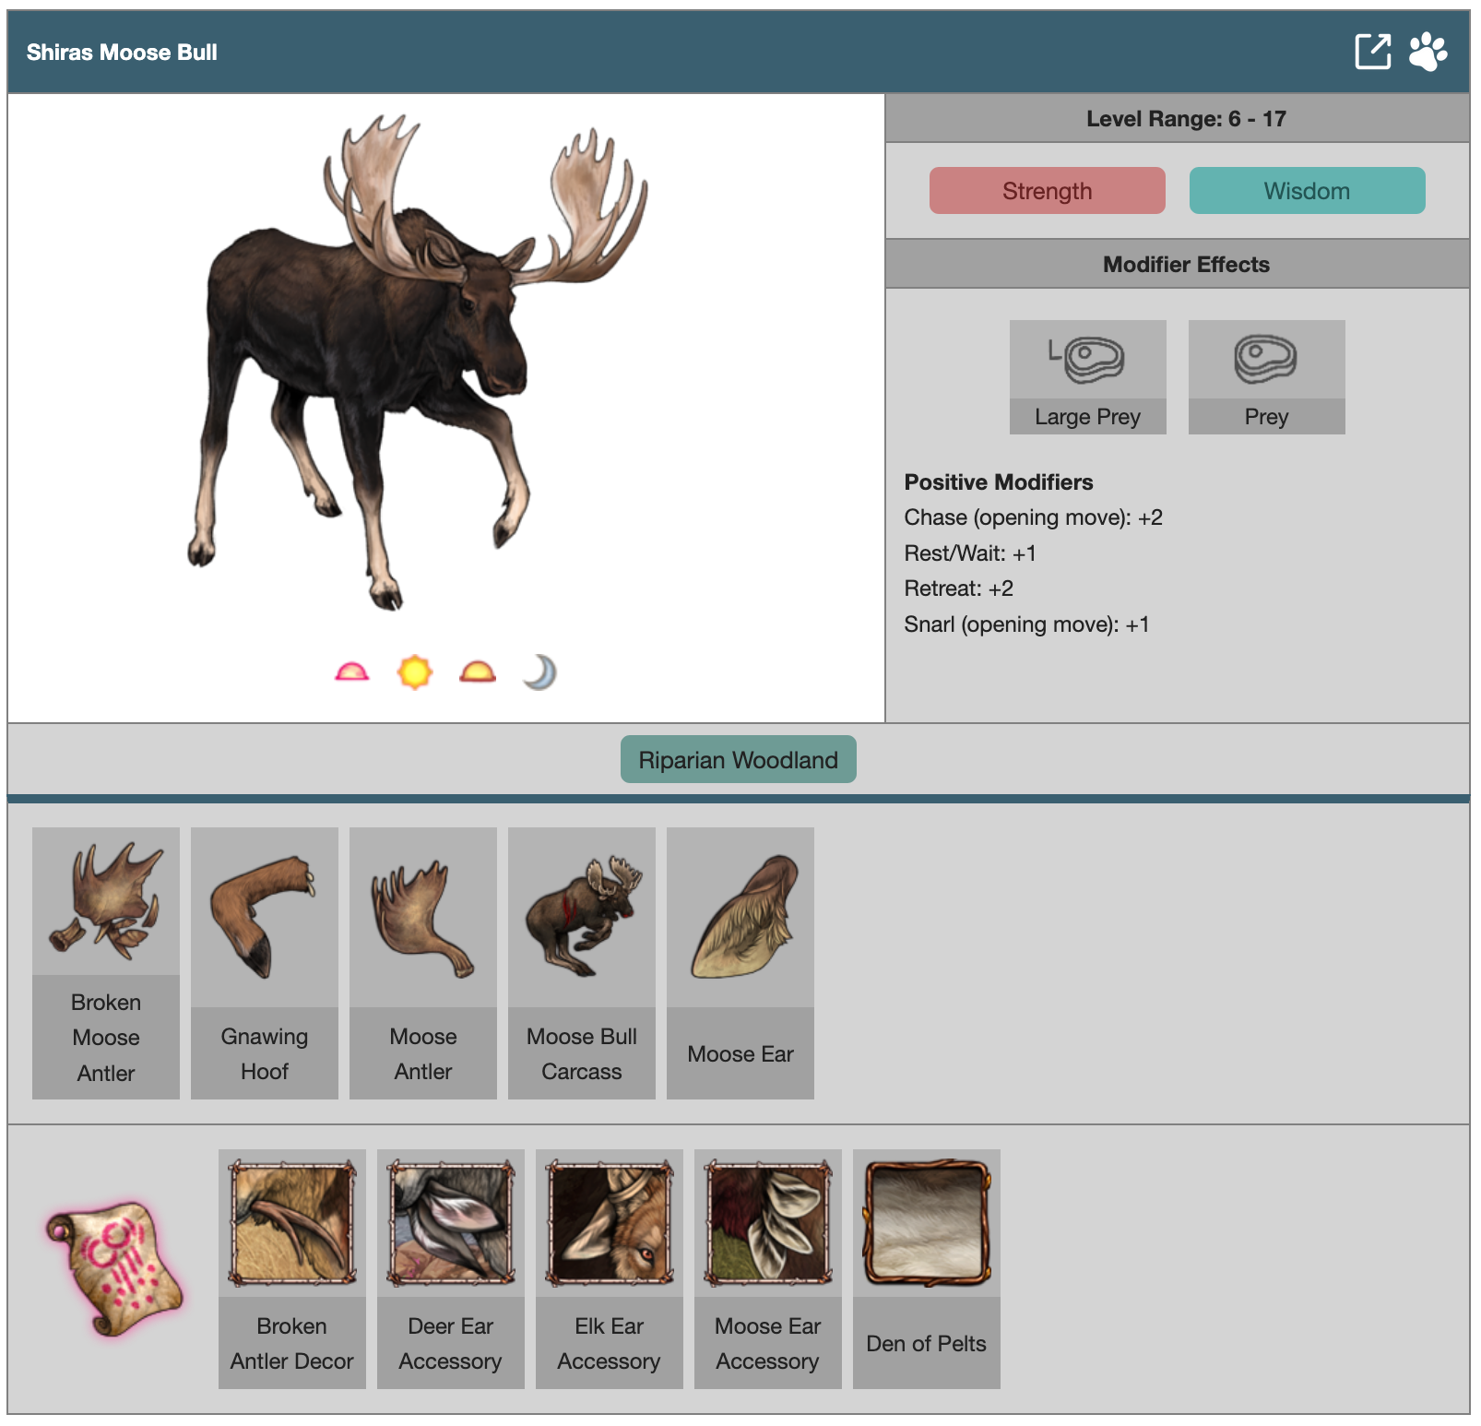Screen dimensions: 1481x1426
Task: Open the Gnawing Hoof item
Action: 265,962
